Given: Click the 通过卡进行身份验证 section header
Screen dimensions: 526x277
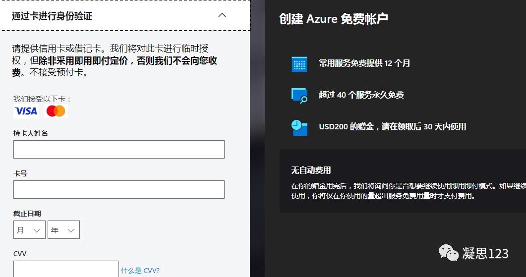Looking at the screenshot, I should coord(125,15).
